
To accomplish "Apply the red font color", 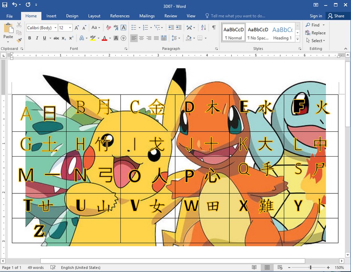I will coord(105,38).
